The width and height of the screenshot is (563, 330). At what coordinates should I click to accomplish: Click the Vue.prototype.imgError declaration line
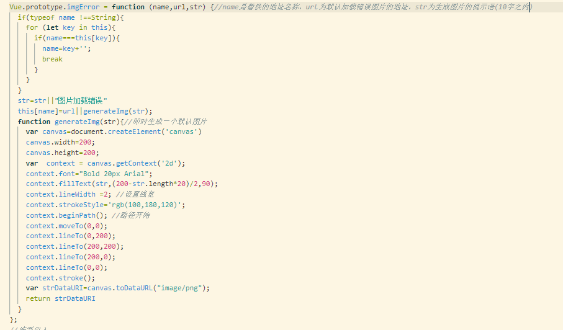(271, 7)
